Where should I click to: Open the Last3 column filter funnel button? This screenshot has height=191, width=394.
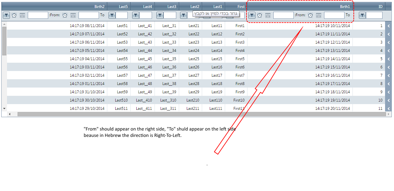pos(160,15)
